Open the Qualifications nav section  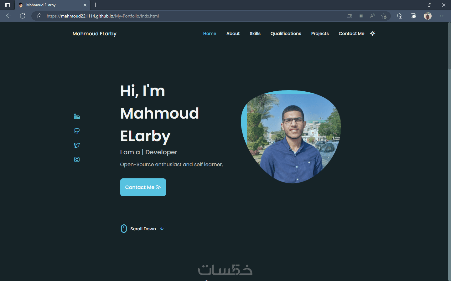click(x=286, y=33)
